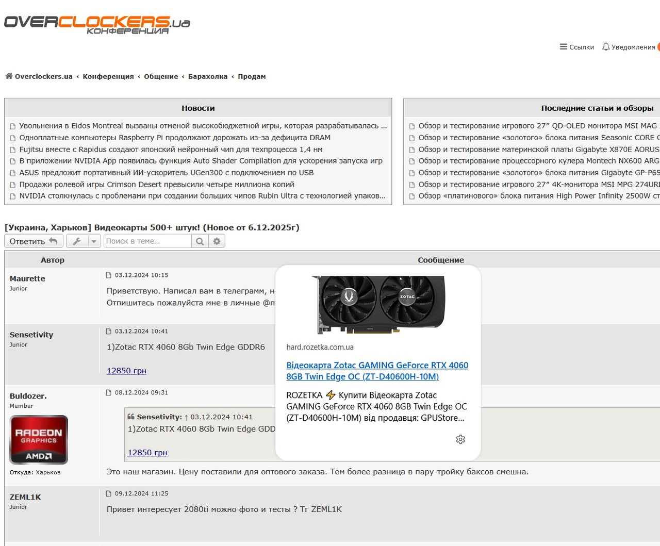The width and height of the screenshot is (660, 546).
Task: Click the post icon beside 03.12.2024 10:15
Action: pyautogui.click(x=109, y=275)
